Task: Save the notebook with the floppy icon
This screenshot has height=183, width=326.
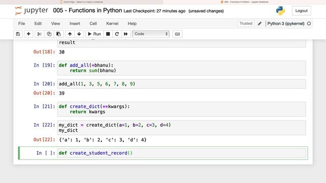Action: (18, 34)
